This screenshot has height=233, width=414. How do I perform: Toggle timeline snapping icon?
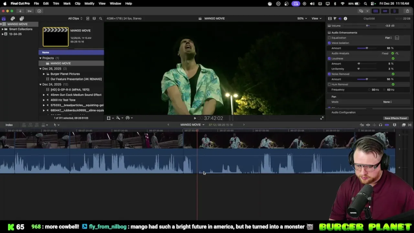pos(387,125)
